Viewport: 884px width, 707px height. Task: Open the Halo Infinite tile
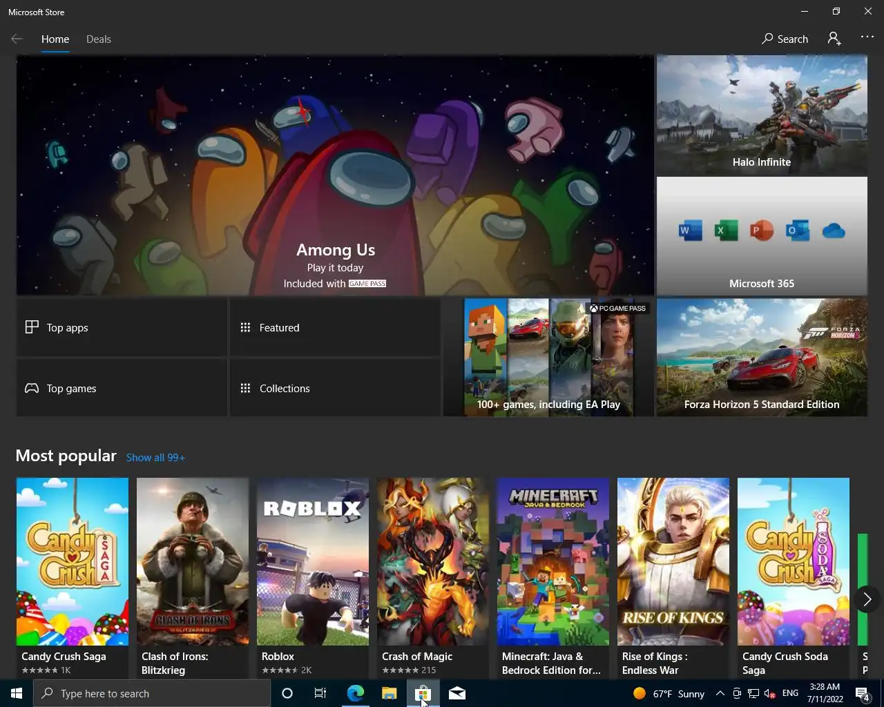(762, 115)
